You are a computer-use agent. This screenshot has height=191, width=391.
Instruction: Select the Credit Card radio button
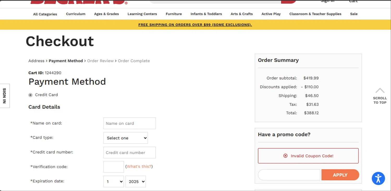[30, 95]
